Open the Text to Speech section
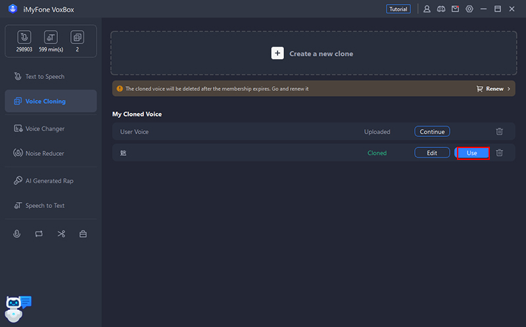526x327 pixels. [x=51, y=76]
